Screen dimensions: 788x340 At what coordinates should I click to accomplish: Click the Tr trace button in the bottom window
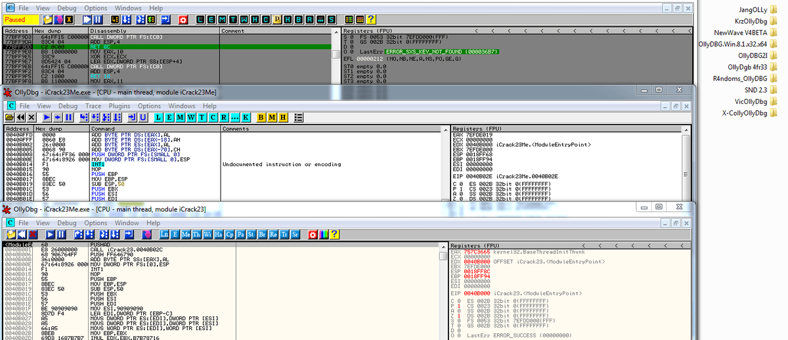coord(283,234)
